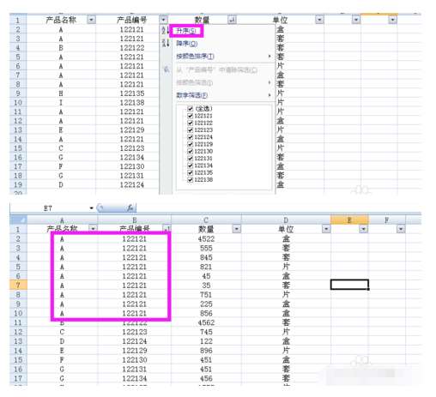
Task: Open the Name Box dropdown showing E7
Action: tap(91, 208)
